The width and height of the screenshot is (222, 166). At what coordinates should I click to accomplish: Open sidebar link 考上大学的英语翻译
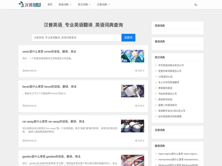(169, 82)
